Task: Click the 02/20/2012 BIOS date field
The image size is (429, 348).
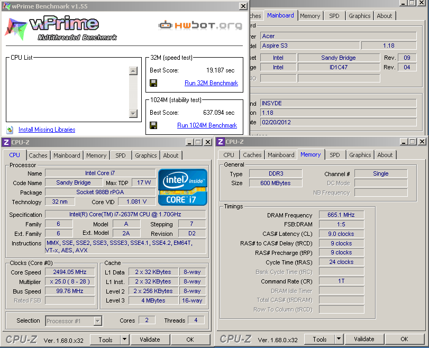Action: point(339,122)
